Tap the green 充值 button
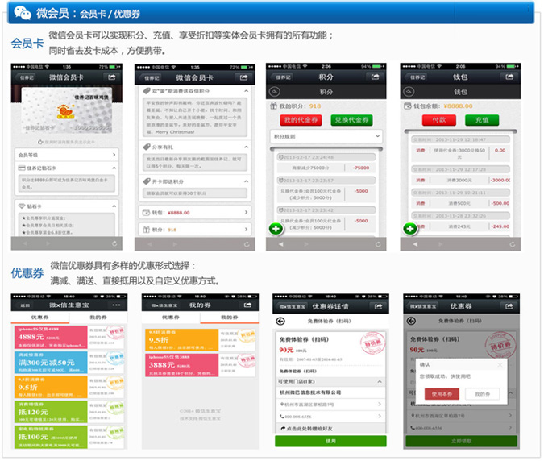The image size is (544, 461). [x=482, y=120]
